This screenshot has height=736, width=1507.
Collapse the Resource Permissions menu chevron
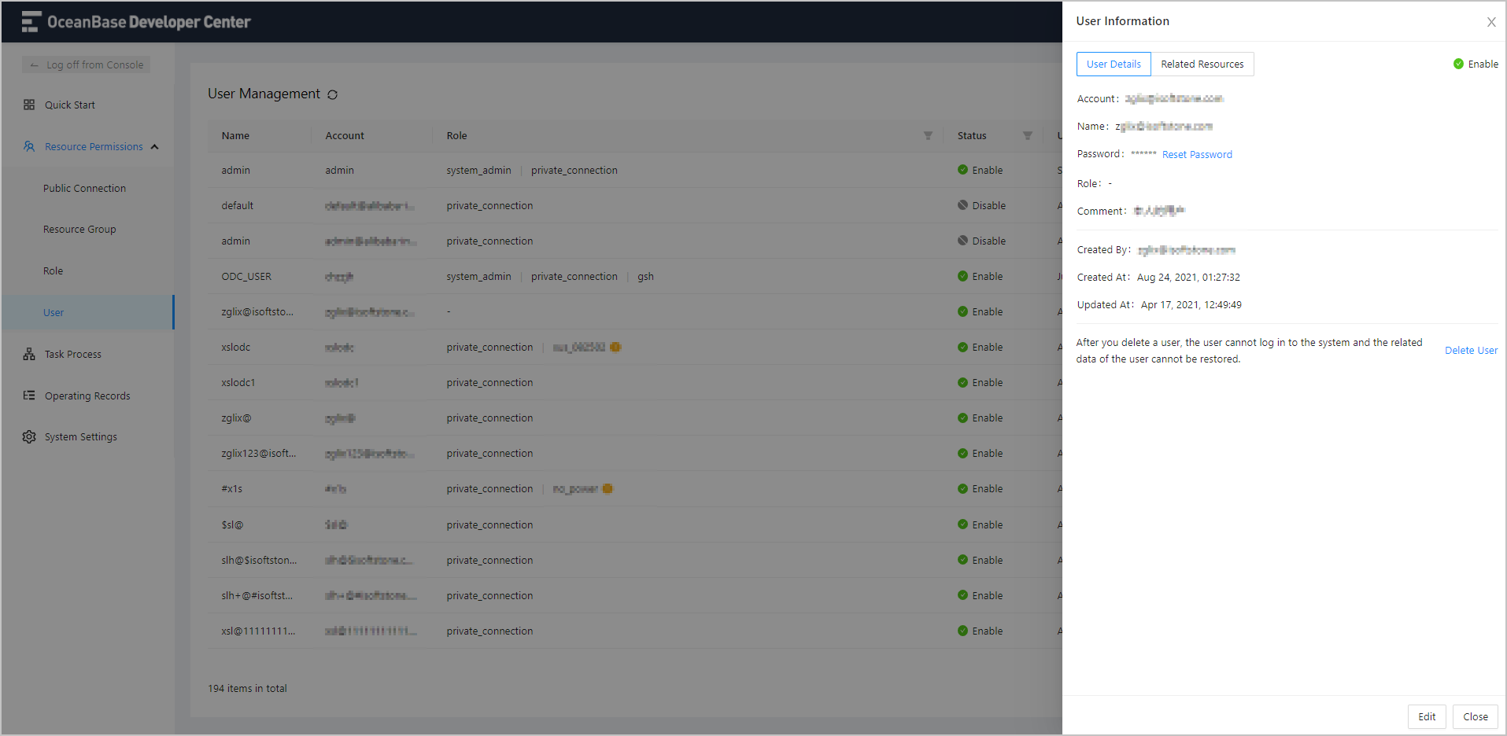tap(155, 147)
